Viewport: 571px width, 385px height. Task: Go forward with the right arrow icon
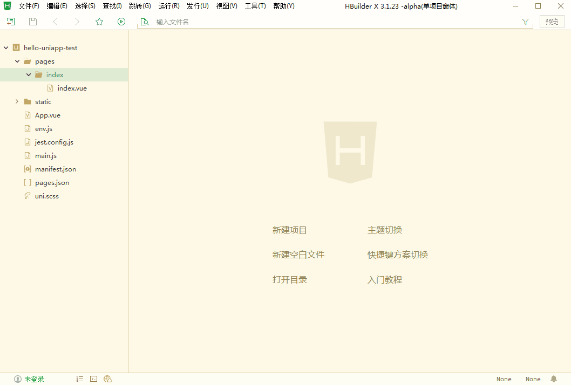pyautogui.click(x=77, y=22)
